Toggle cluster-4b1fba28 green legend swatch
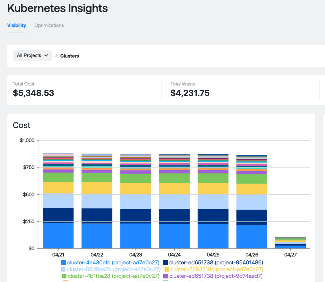 click(64, 276)
